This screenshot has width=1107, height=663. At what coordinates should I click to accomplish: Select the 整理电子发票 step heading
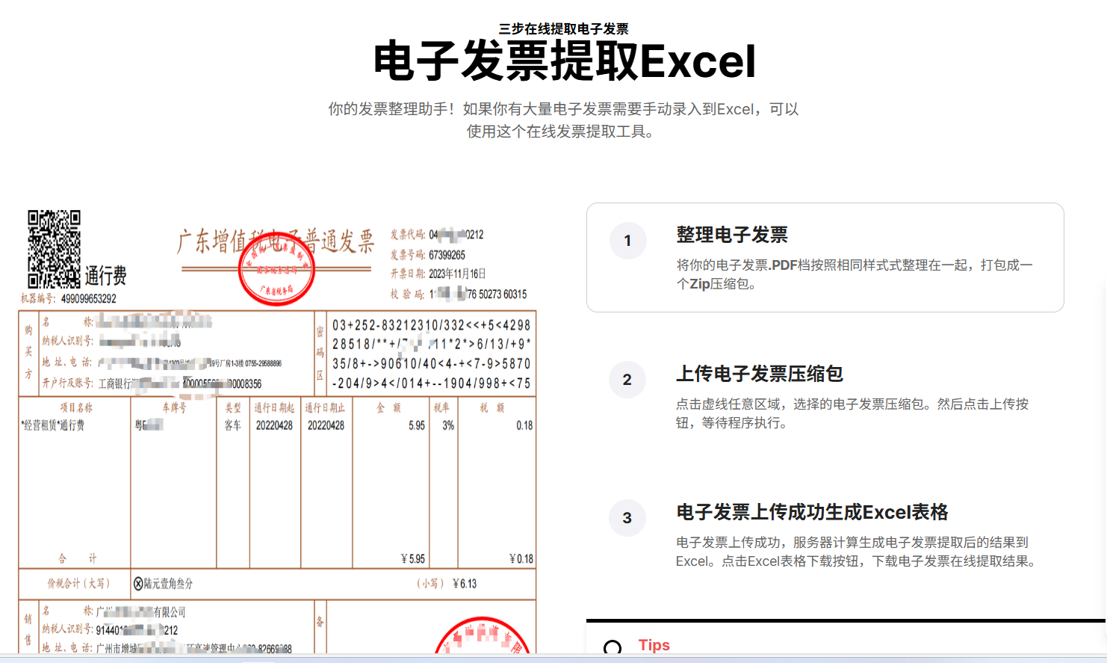731,235
